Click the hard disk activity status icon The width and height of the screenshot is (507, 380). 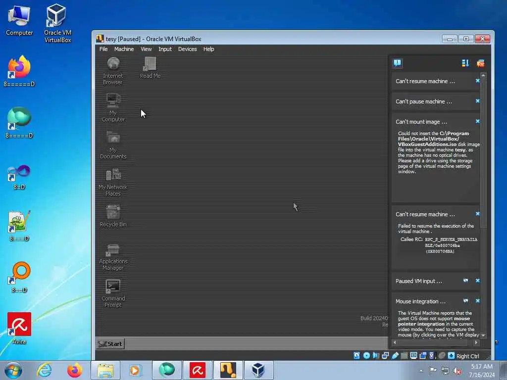click(x=356, y=356)
